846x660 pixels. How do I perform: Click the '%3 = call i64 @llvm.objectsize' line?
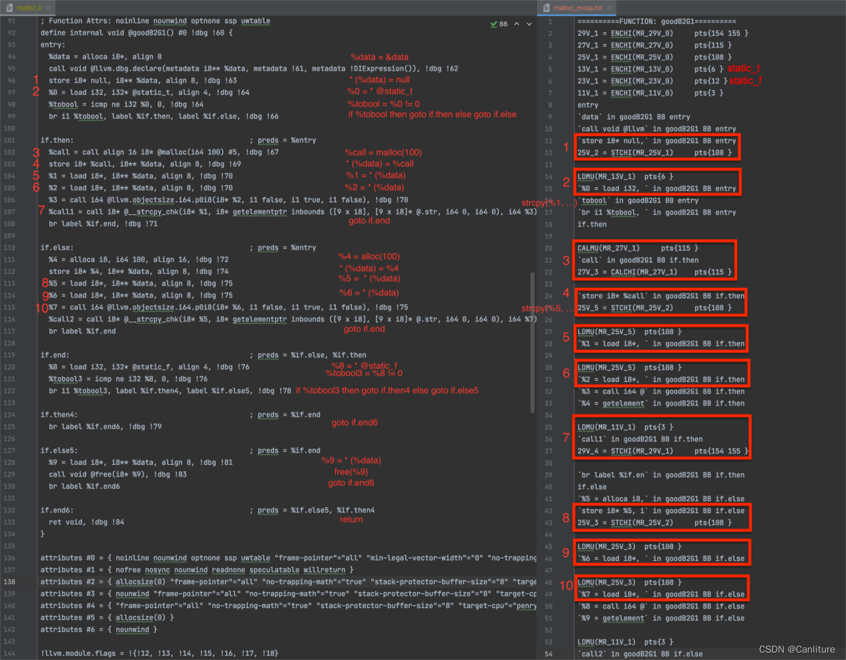(228, 200)
